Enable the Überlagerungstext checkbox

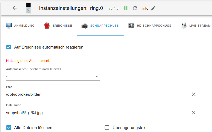point(107,127)
